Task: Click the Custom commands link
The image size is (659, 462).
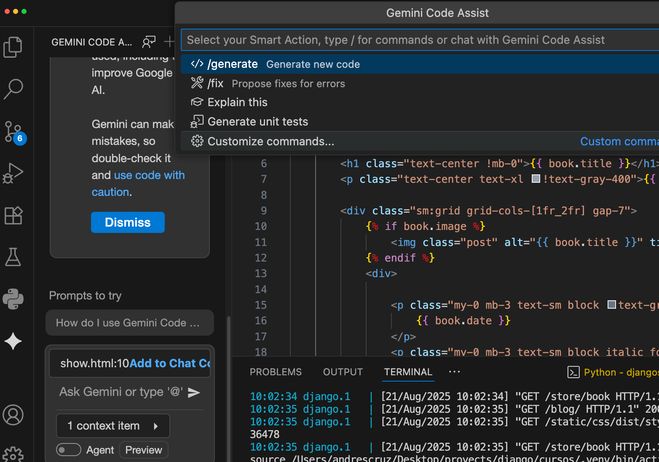Action: point(619,142)
